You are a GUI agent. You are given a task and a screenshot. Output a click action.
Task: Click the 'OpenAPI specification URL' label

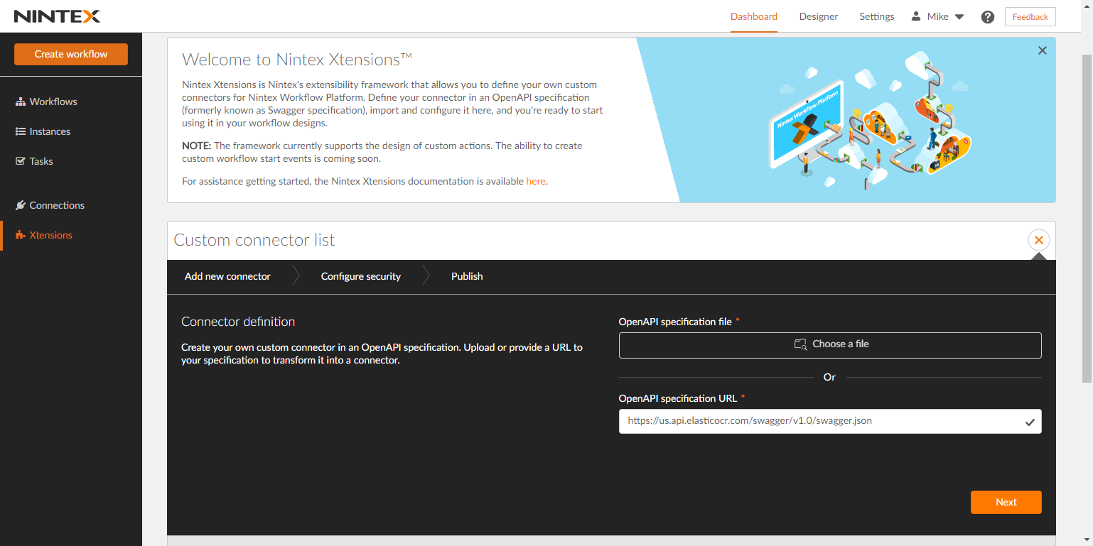(678, 398)
